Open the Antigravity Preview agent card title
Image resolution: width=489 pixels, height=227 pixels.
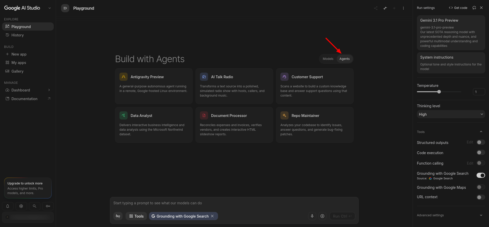coord(147,77)
